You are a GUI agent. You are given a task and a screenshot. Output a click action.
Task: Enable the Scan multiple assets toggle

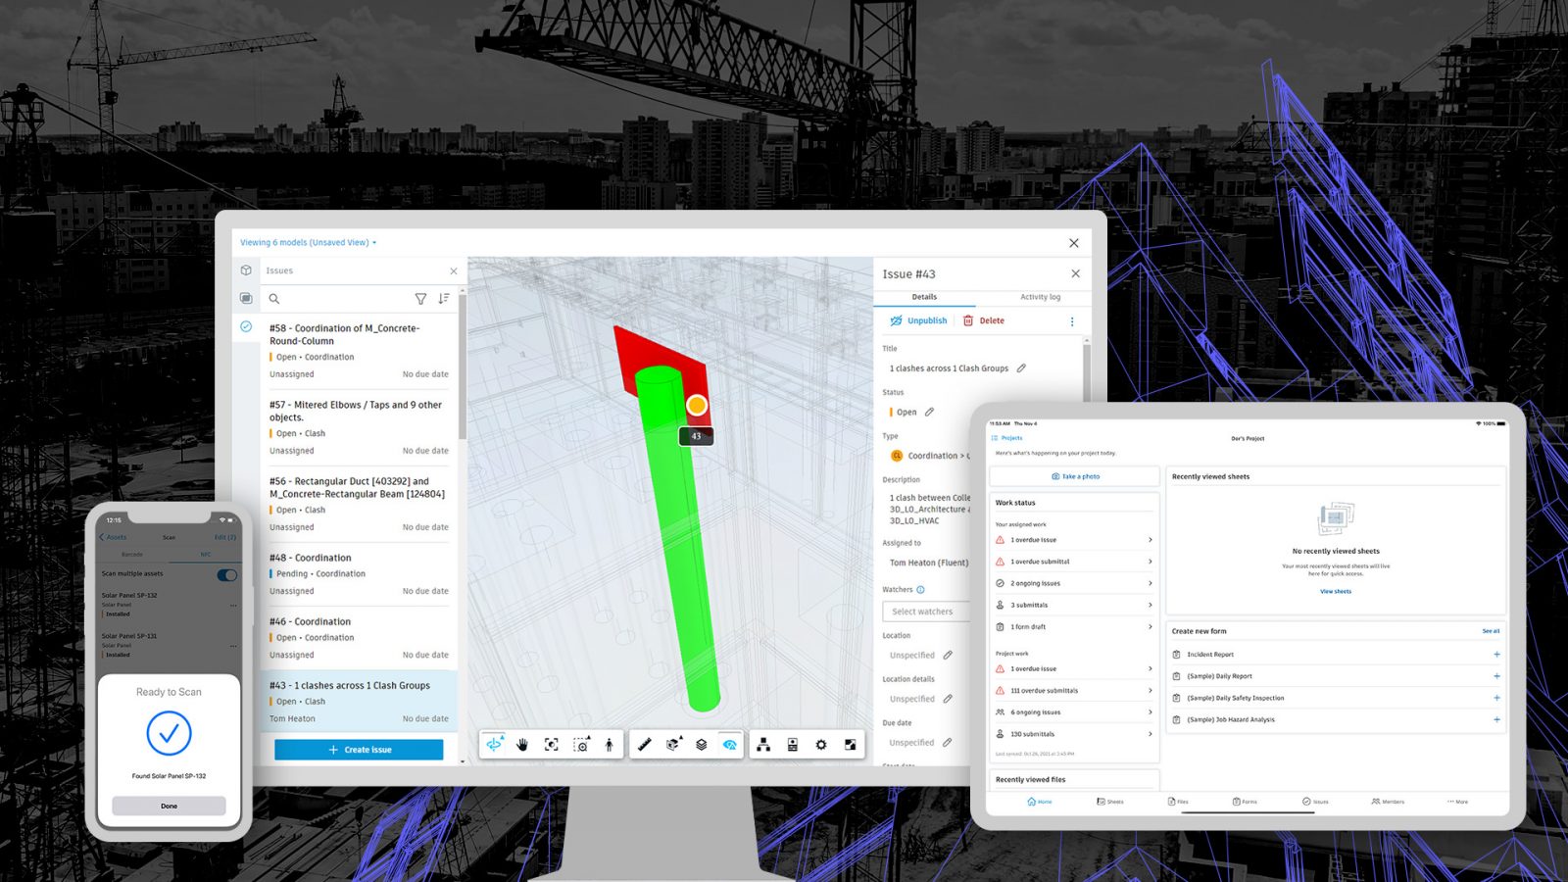click(x=227, y=575)
